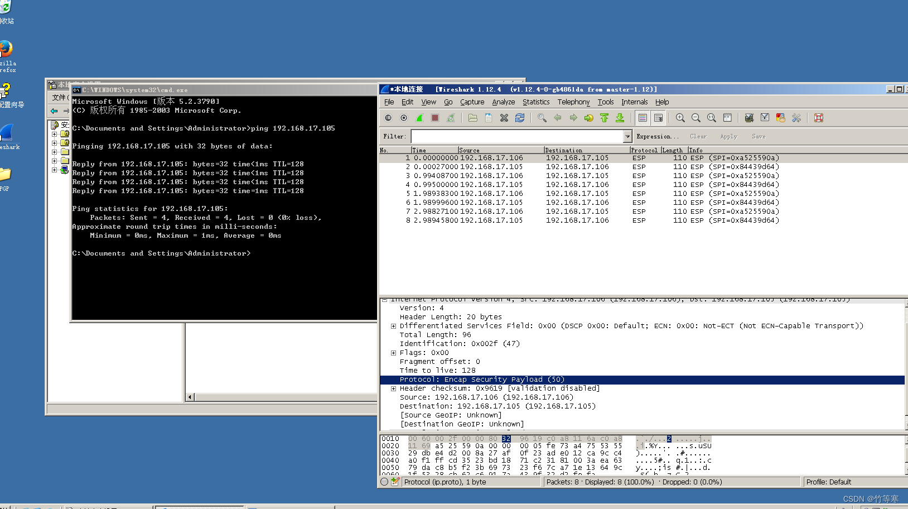This screenshot has width=908, height=509.
Task: Start a new live capture
Action: click(x=419, y=118)
